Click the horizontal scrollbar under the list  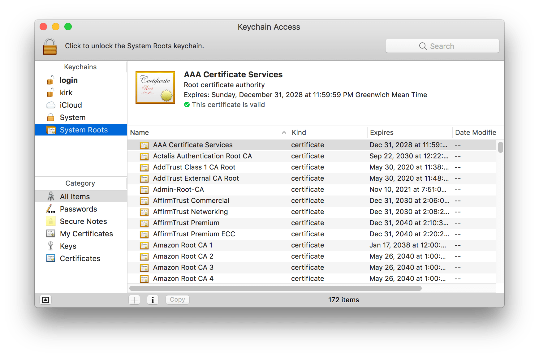click(x=275, y=288)
